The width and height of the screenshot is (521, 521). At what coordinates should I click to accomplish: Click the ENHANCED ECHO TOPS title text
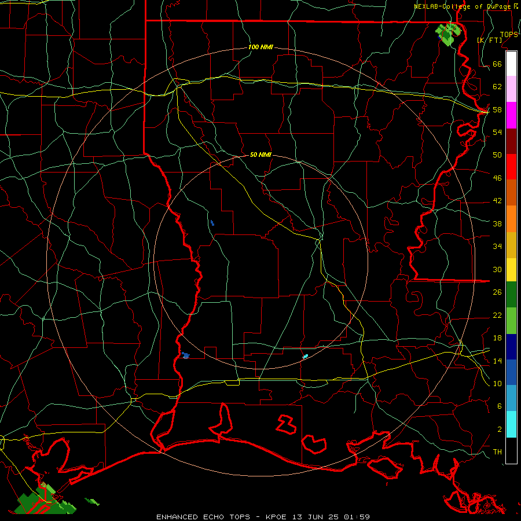[203, 517]
